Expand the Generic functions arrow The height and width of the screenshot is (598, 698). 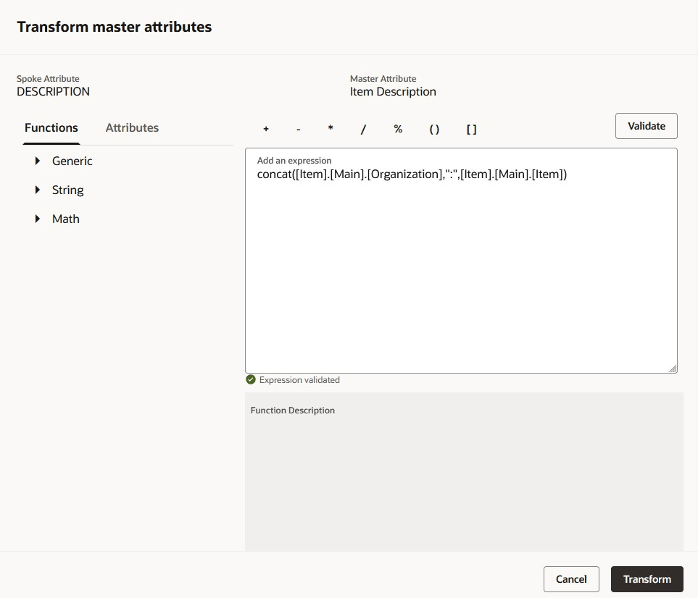click(38, 161)
